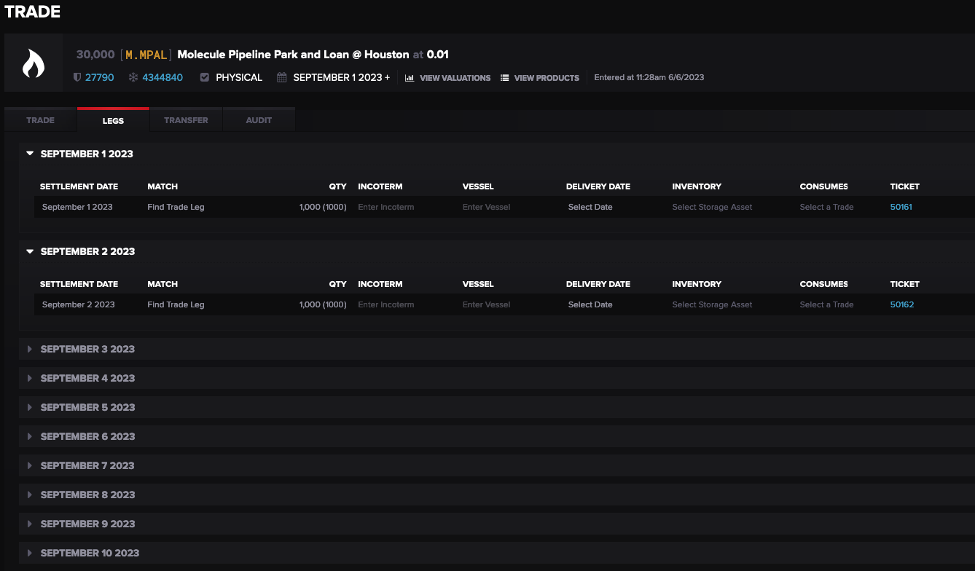975x571 pixels.
Task: Click the snowflake icon beside 4344840
Action: [x=133, y=77]
